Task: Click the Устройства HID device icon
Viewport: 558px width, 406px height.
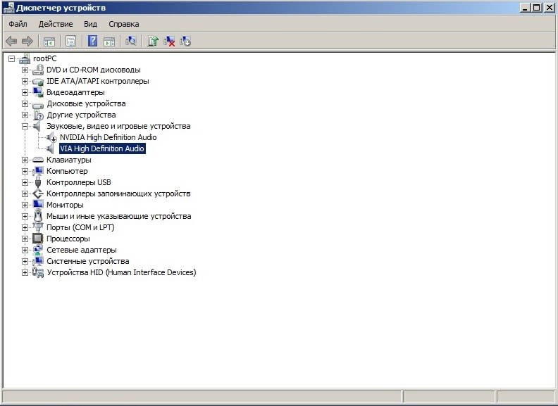Action: click(x=38, y=272)
